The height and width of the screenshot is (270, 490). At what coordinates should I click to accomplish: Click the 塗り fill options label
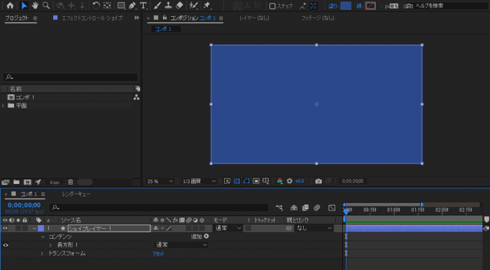[x=332, y=6]
